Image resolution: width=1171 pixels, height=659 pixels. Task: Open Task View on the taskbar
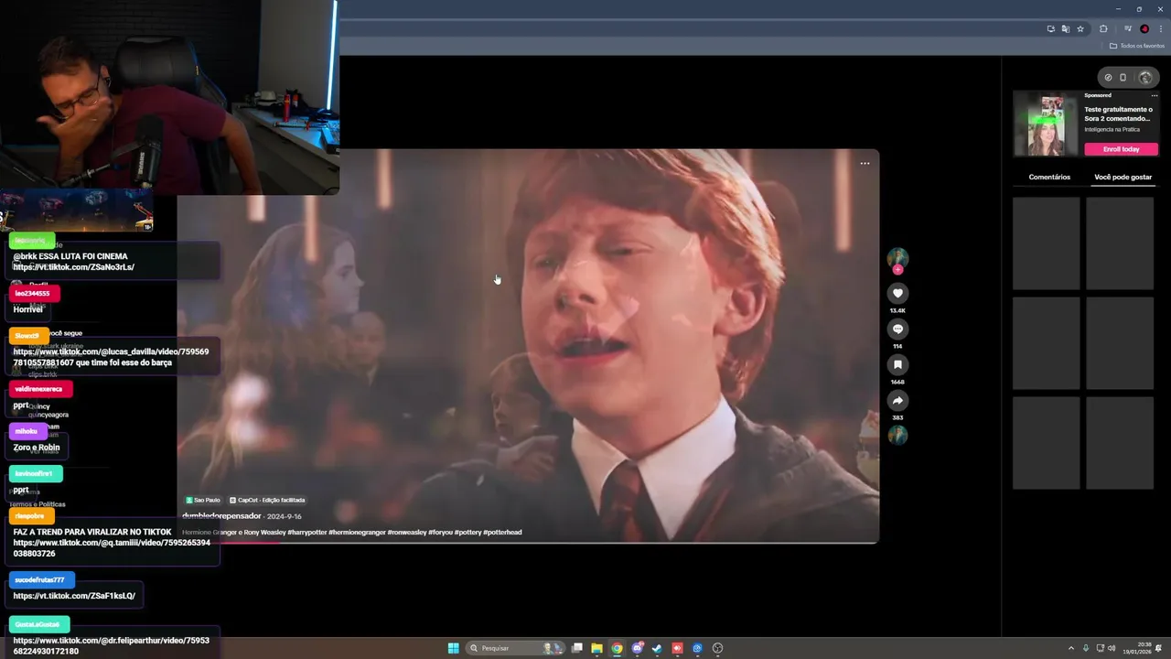(x=577, y=648)
